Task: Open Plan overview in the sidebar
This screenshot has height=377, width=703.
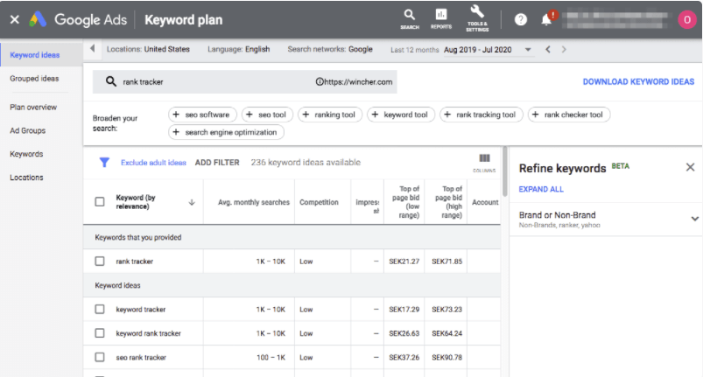Action: click(33, 107)
